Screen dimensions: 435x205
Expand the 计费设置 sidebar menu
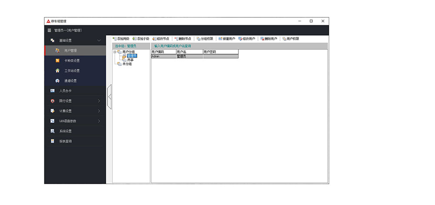click(x=99, y=111)
